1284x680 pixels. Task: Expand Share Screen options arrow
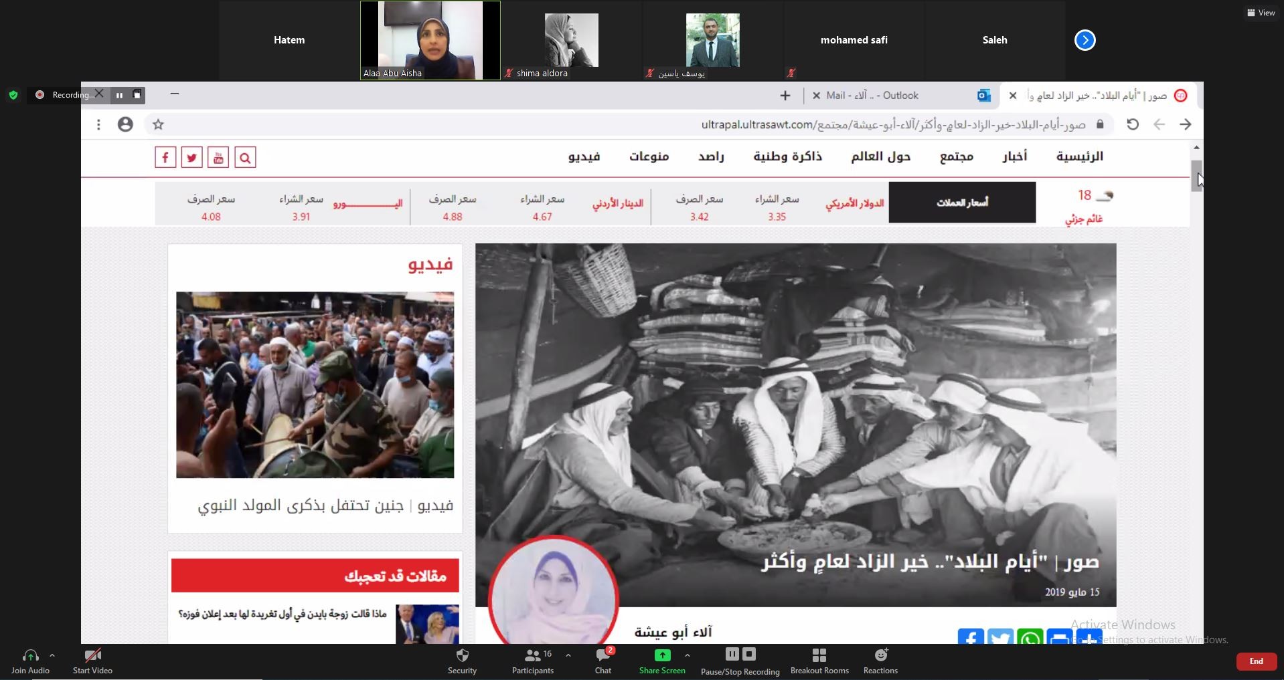(688, 655)
